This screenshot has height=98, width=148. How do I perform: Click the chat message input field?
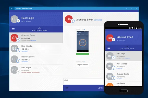click(x=83, y=82)
